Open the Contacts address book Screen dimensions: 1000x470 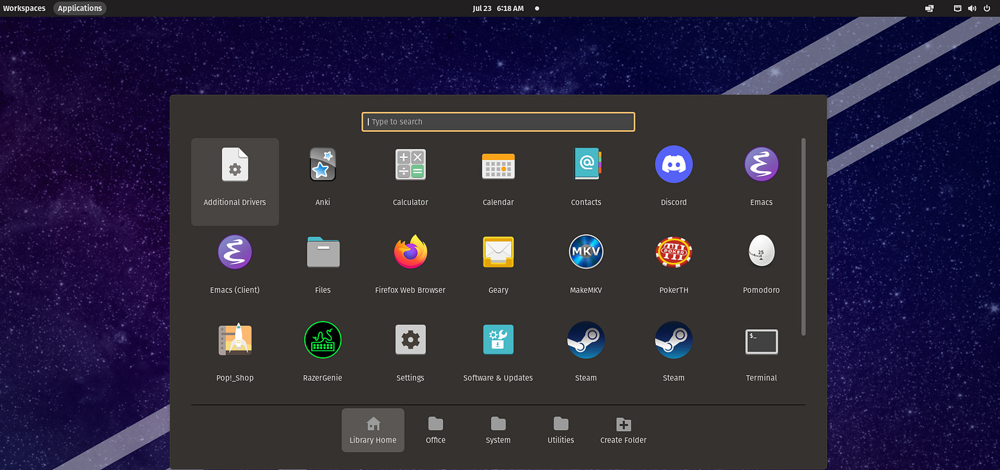586,181
